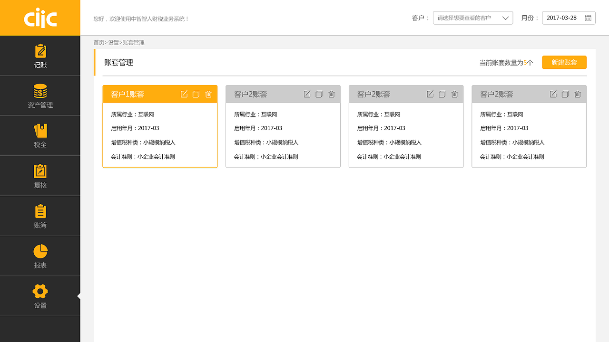Click 启用年月：2017-03 in 客户1账套 card
609x342 pixels.
(135, 128)
